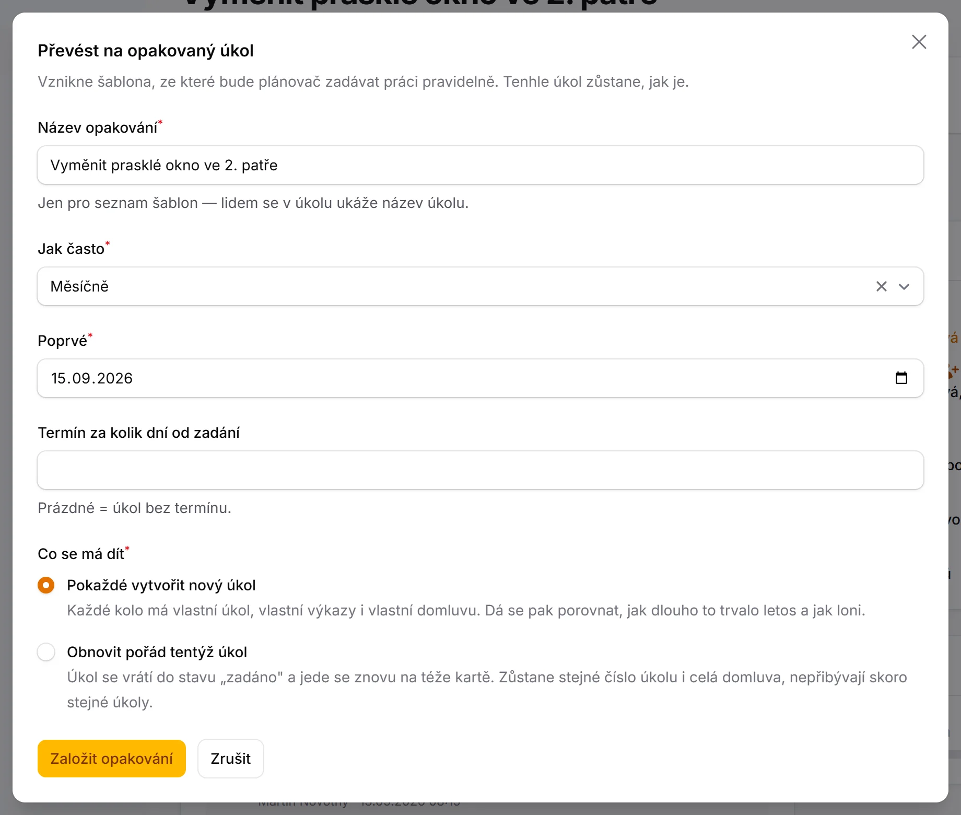Screen dimensions: 961x815
Task: Click the Měsíčně selected value
Action: [79, 286]
